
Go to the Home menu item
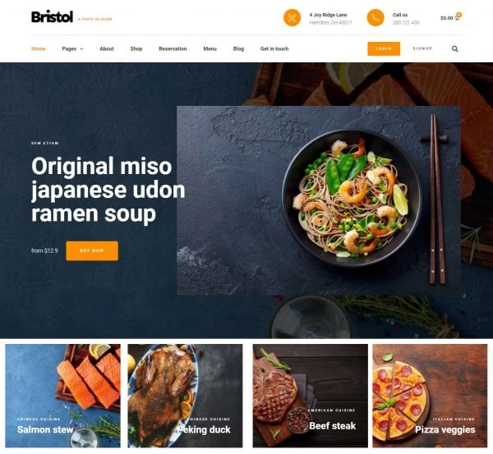(39, 48)
